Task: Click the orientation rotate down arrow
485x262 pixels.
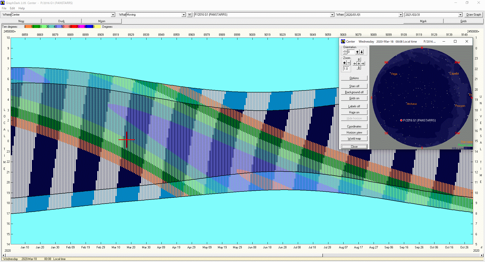Action: tap(361, 52)
